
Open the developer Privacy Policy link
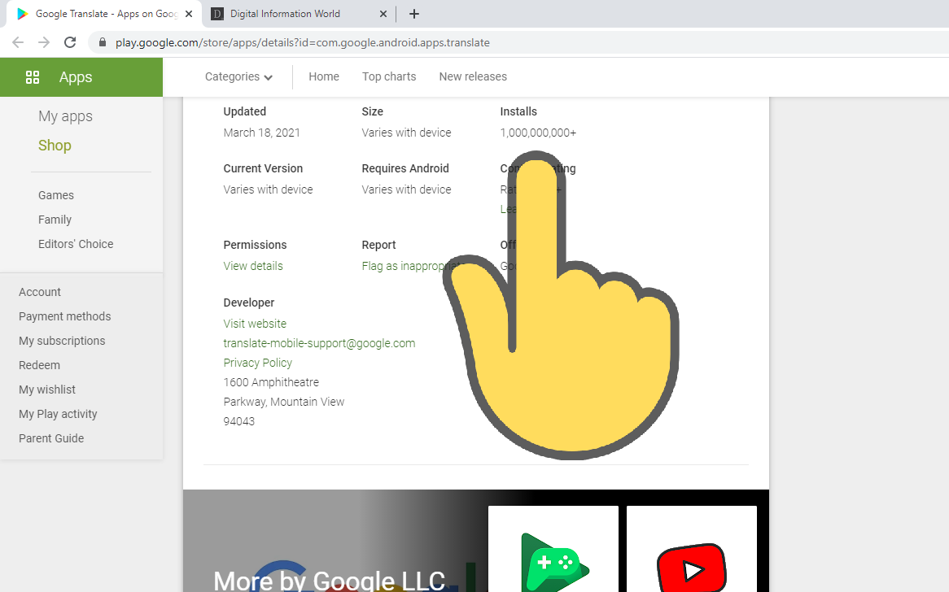[258, 363]
